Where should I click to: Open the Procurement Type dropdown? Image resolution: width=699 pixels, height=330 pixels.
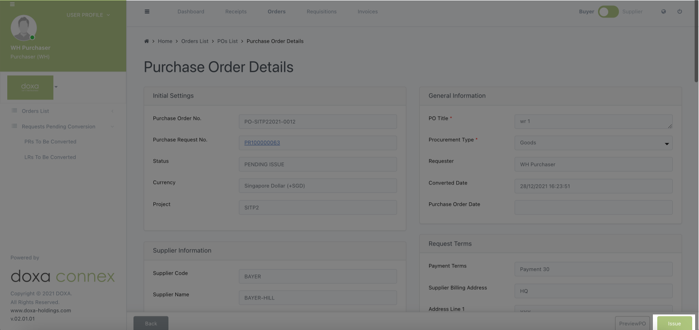[x=593, y=143]
